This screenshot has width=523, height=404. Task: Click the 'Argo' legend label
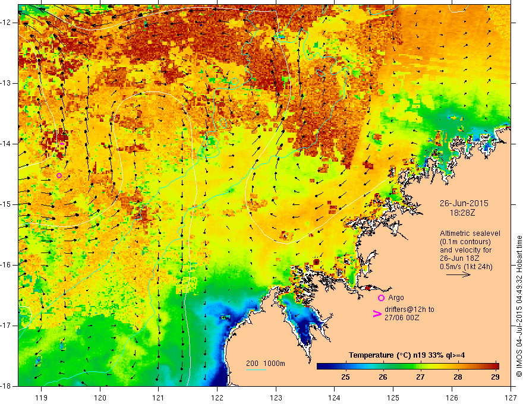point(396,297)
